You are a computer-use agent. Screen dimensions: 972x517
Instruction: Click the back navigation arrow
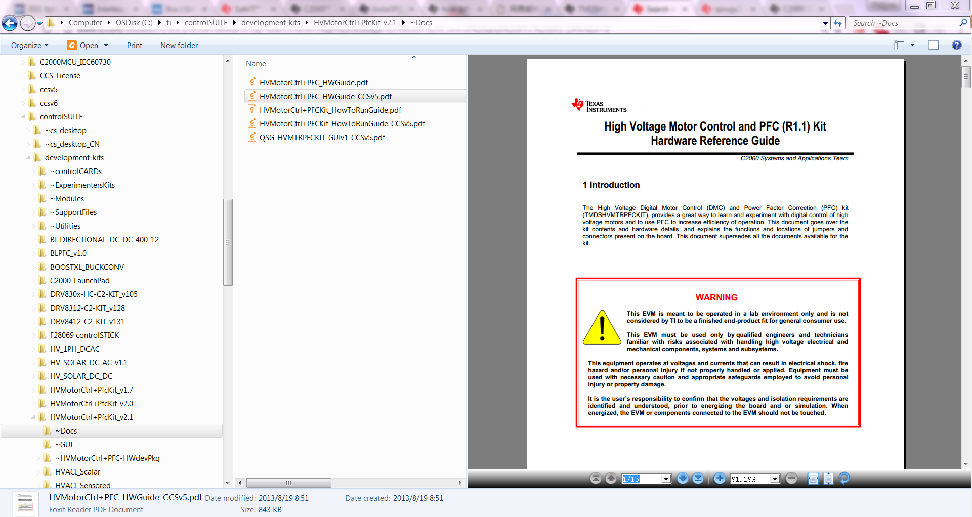(x=9, y=23)
